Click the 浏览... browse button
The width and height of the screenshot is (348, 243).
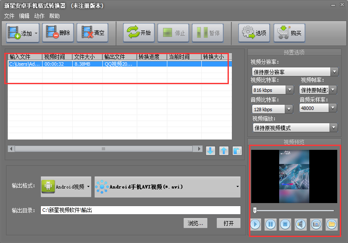point(195,223)
